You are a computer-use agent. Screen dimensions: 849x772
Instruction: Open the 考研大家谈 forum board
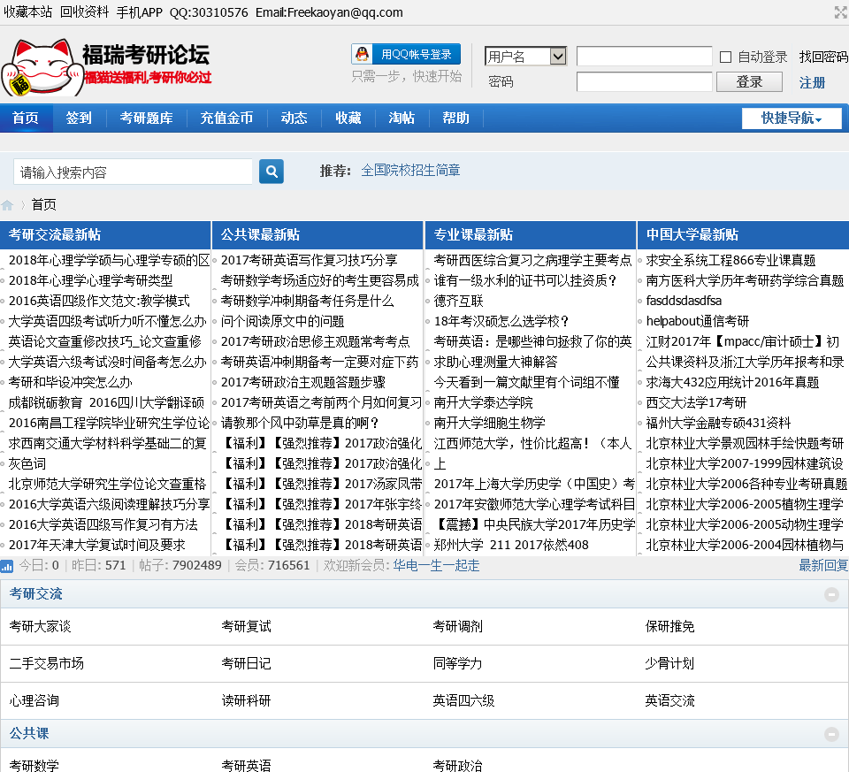tap(40, 626)
